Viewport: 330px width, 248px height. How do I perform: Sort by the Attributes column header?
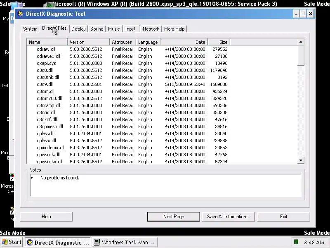coord(123,42)
